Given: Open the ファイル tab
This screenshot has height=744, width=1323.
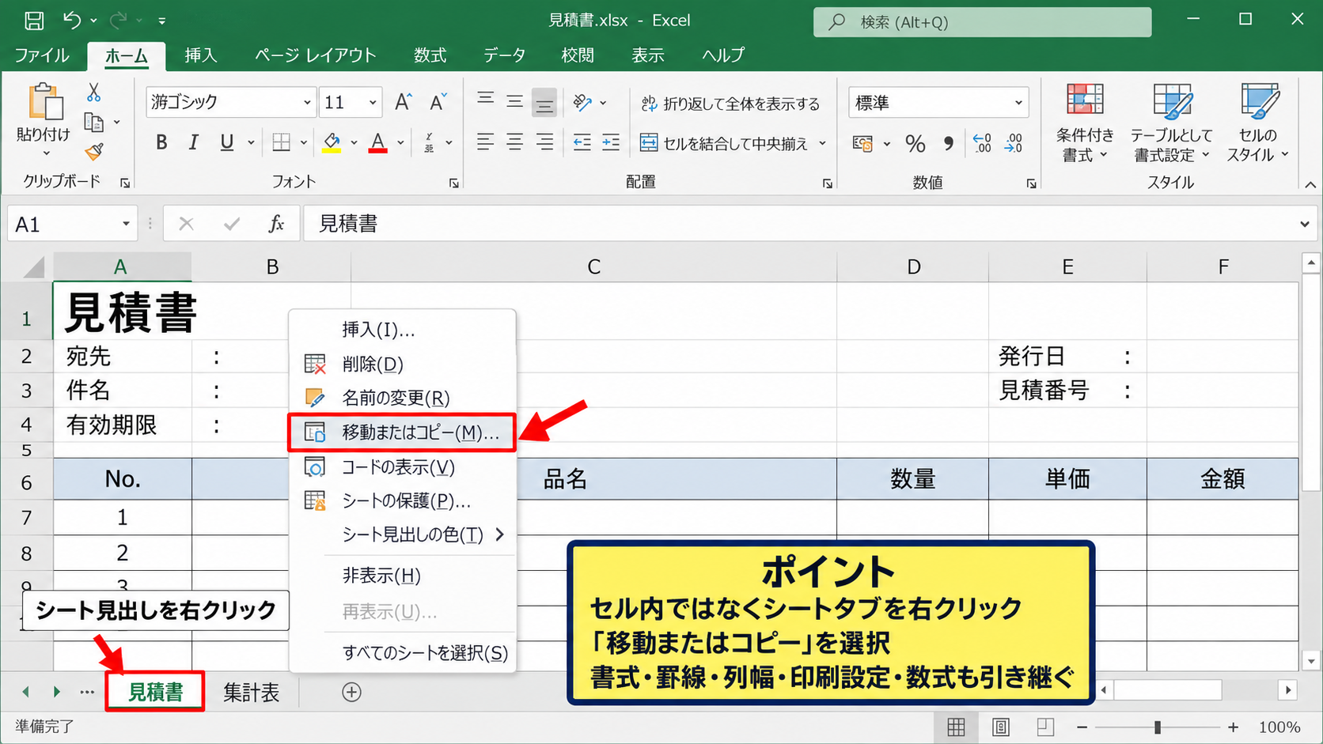Looking at the screenshot, I should 42,55.
